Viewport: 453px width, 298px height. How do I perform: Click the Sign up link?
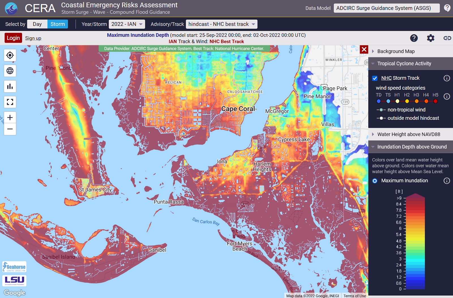(33, 38)
